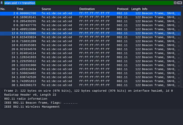Sort packets by the No. column
The width and height of the screenshot is (183, 125).
pyautogui.click(x=8, y=9)
